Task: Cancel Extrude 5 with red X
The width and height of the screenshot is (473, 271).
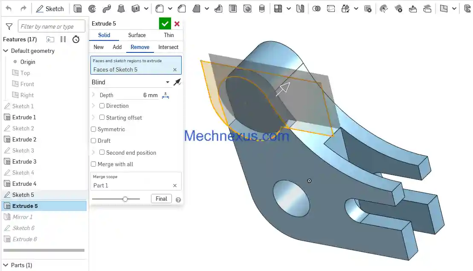Action: 177,23
